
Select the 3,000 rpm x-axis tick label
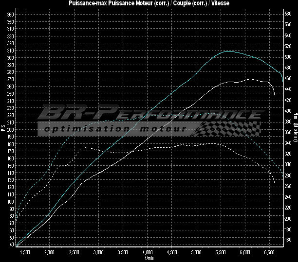click(98, 253)
